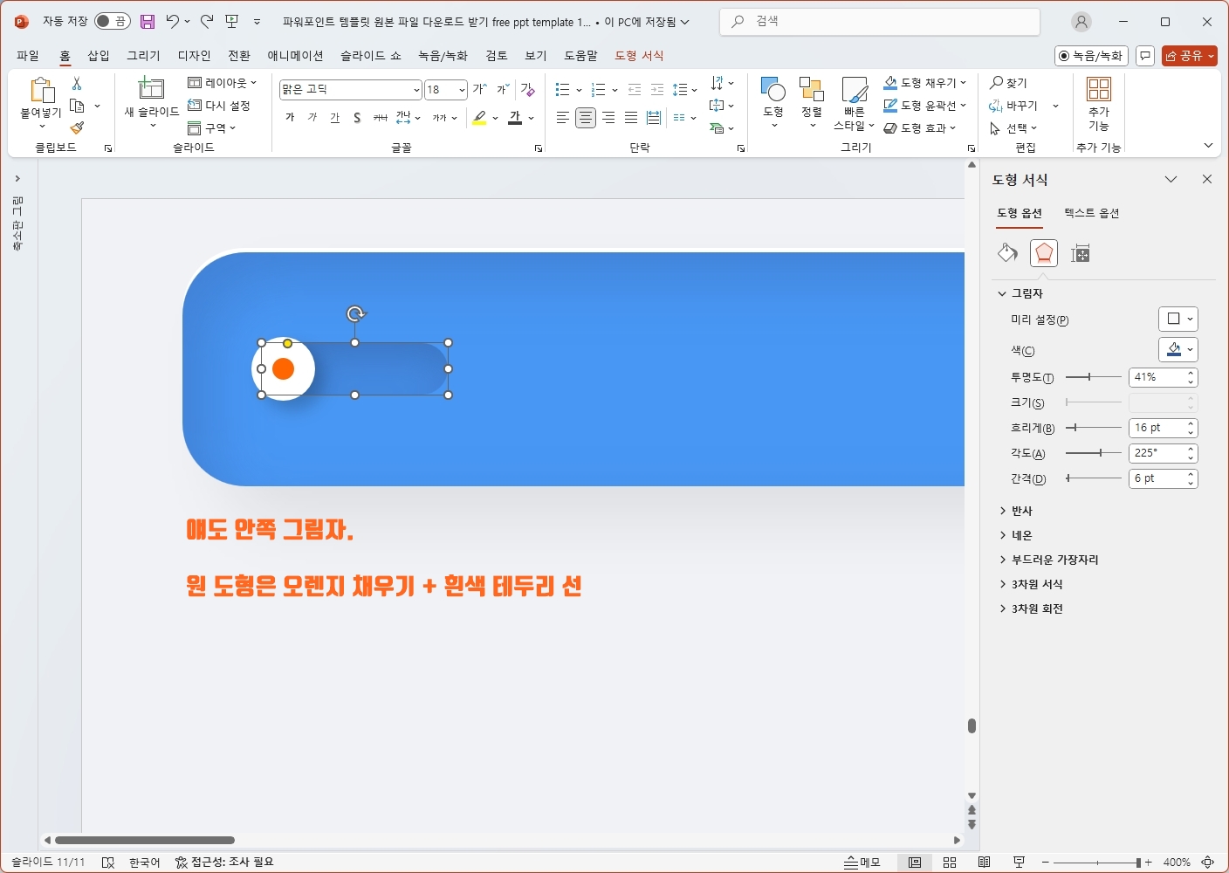1229x873 pixels.
Task: Select Effects pentagon icon in pane
Action: point(1044,253)
